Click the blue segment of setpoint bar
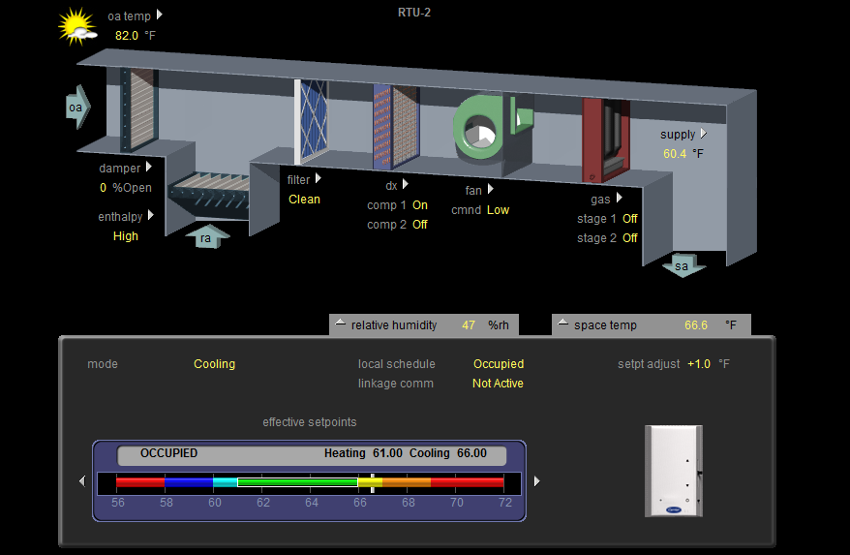This screenshot has width=850, height=555. pyautogui.click(x=189, y=482)
